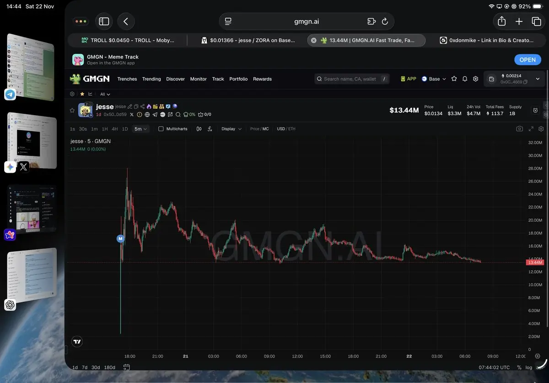
Task: Open the Portfolio menu
Action: [238, 79]
